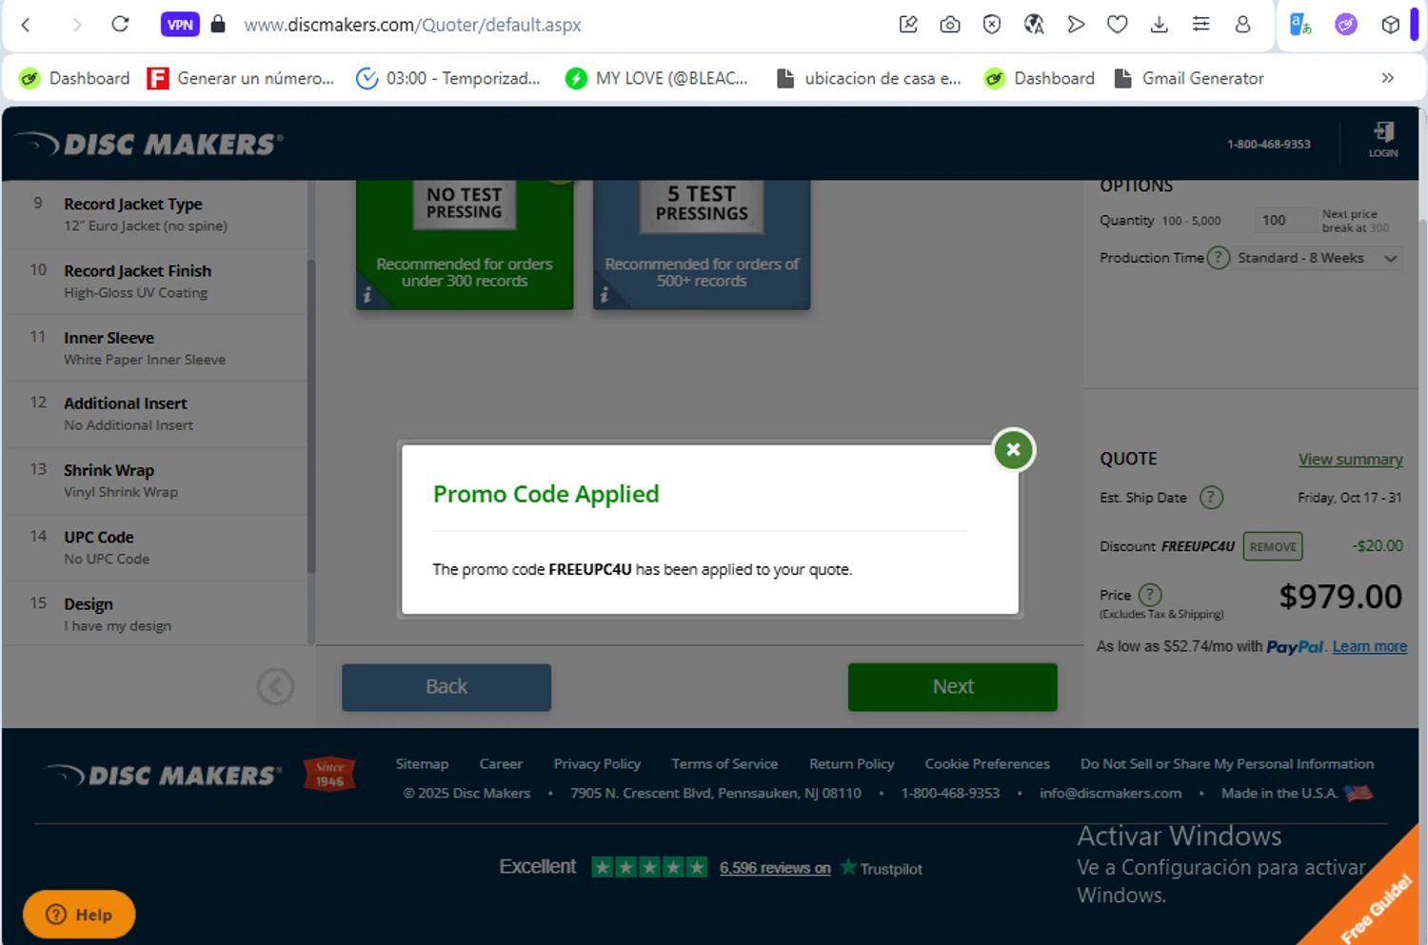Click the browser forward arrow
The height and width of the screenshot is (945, 1428).
[x=76, y=25]
